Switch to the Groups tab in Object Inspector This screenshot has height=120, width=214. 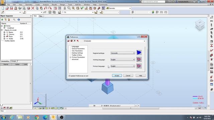pos(13,61)
